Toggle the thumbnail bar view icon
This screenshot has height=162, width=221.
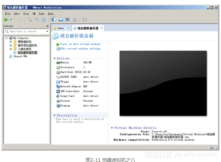(x=61, y=19)
